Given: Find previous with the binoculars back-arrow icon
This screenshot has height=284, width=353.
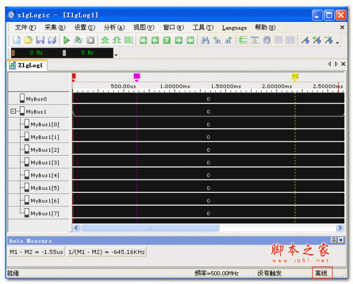Looking at the screenshot, I should (x=217, y=41).
